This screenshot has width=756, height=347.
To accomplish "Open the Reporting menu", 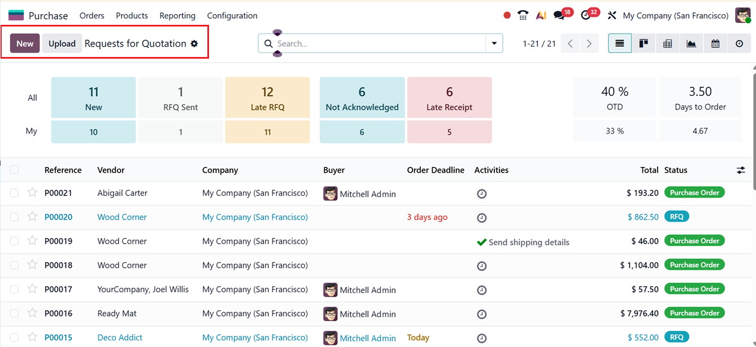I will point(177,15).
